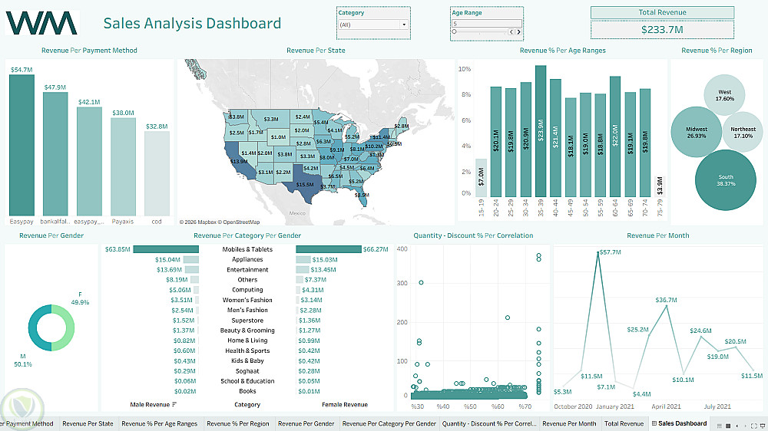Click the Male Revenue axis label
Viewport: 768px width, 431px height.
coord(150,405)
